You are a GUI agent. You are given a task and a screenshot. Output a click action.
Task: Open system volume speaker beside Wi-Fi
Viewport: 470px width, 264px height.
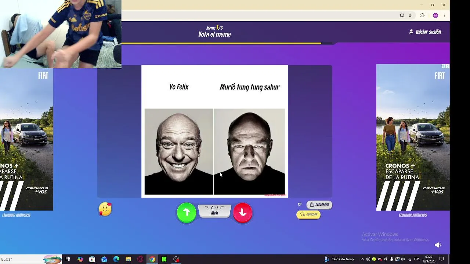point(403,259)
